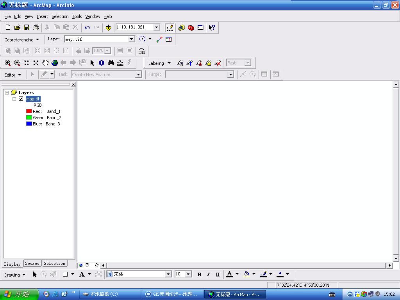Collapse the map.tif layer legend
Image resolution: width=400 pixels, height=300 pixels.
pyautogui.click(x=14, y=99)
